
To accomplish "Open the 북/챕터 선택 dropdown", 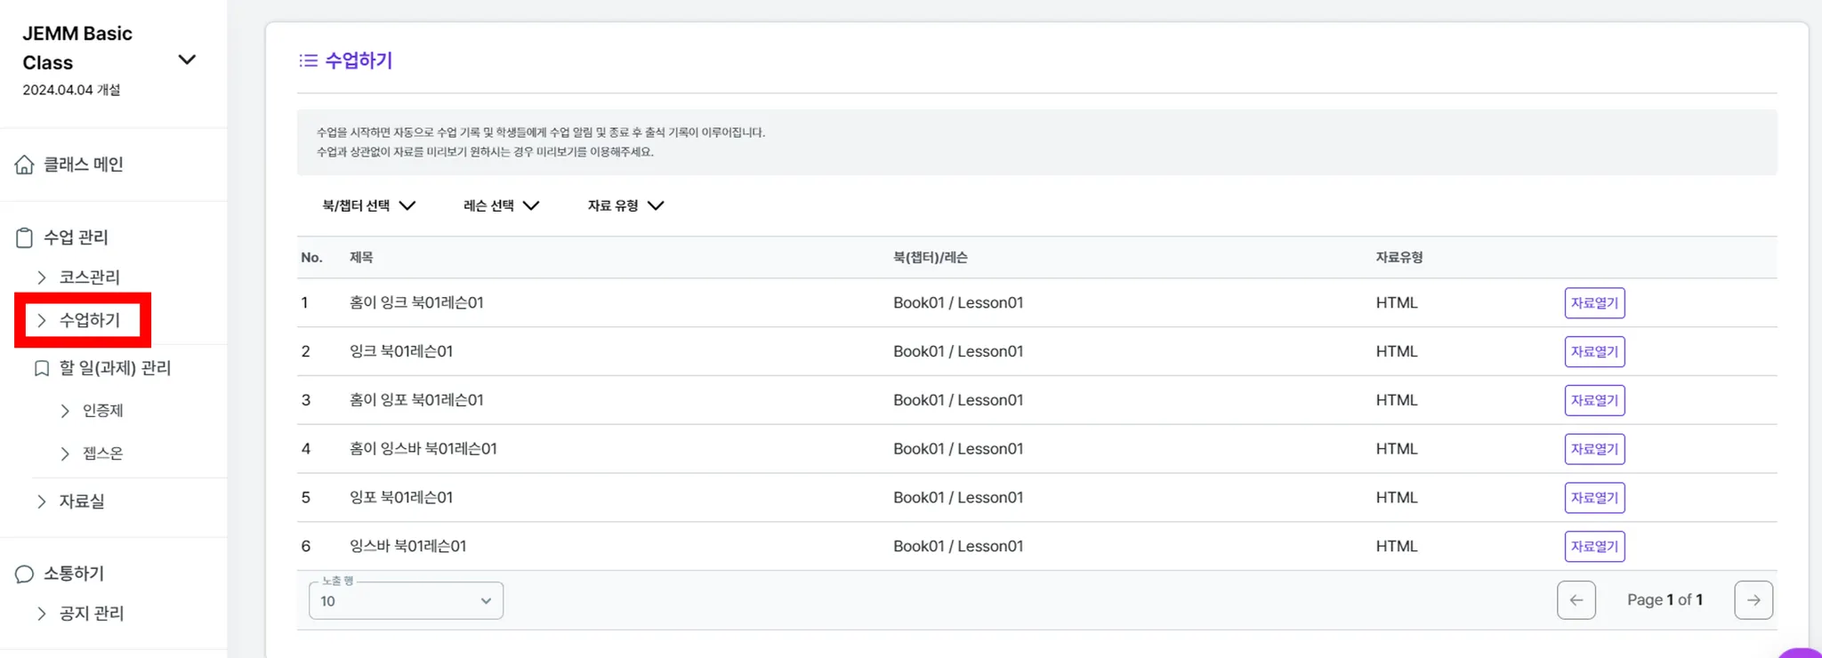I will 368,205.
